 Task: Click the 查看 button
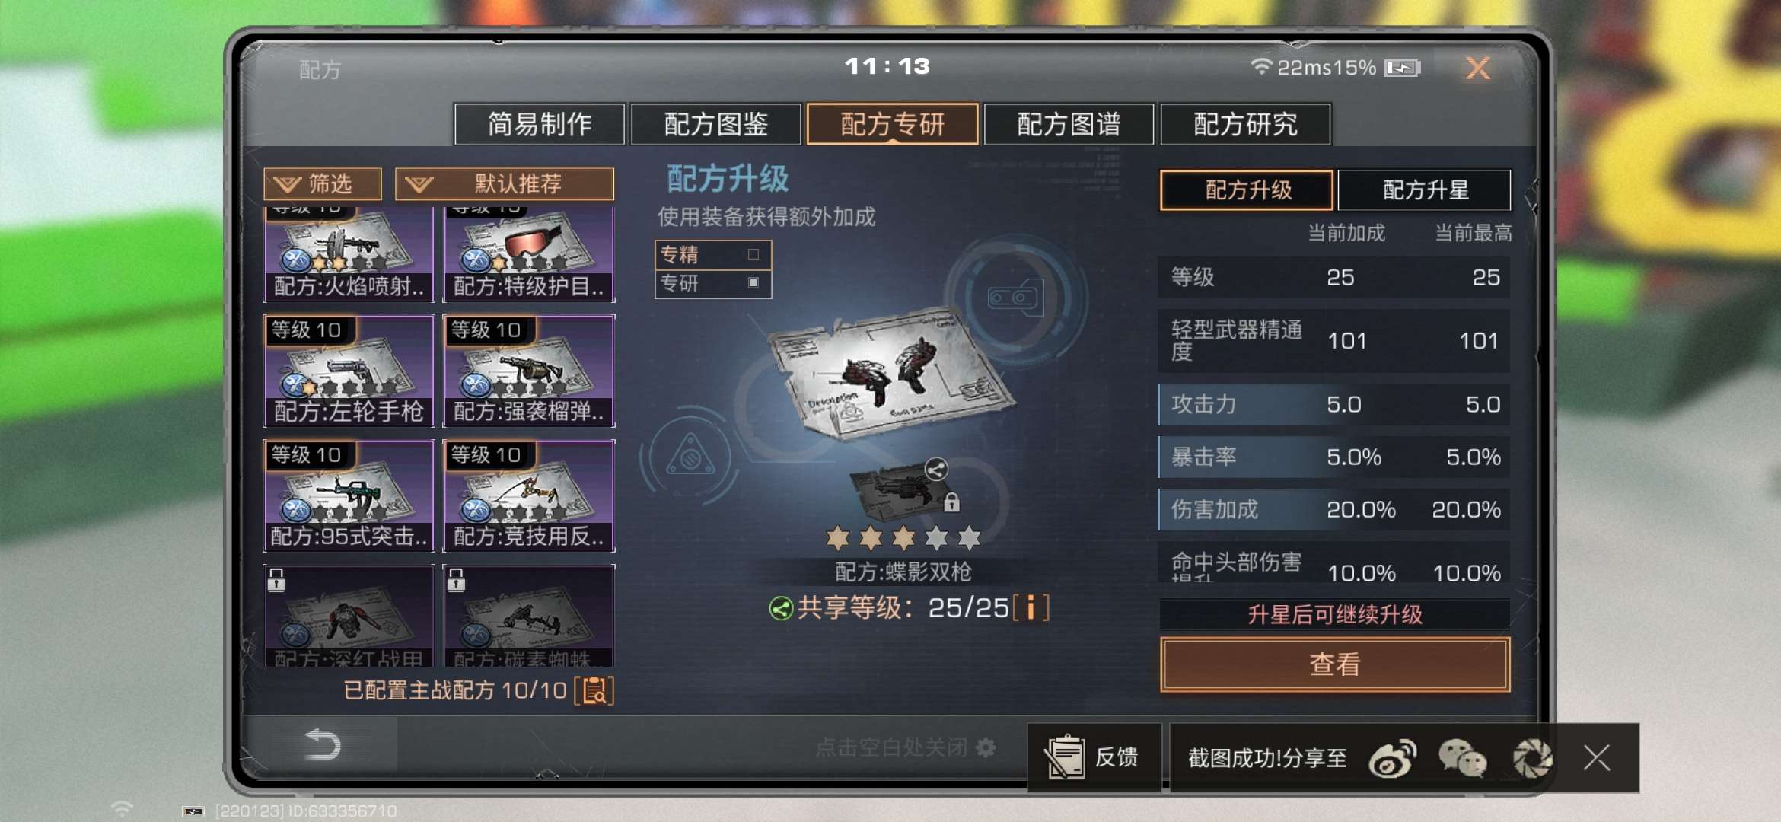pyautogui.click(x=1335, y=664)
